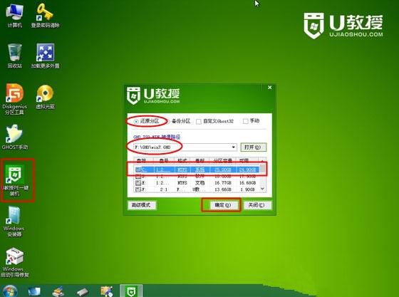Click the partition list scroll-up arrow
The image size is (399, 297).
(x=262, y=161)
